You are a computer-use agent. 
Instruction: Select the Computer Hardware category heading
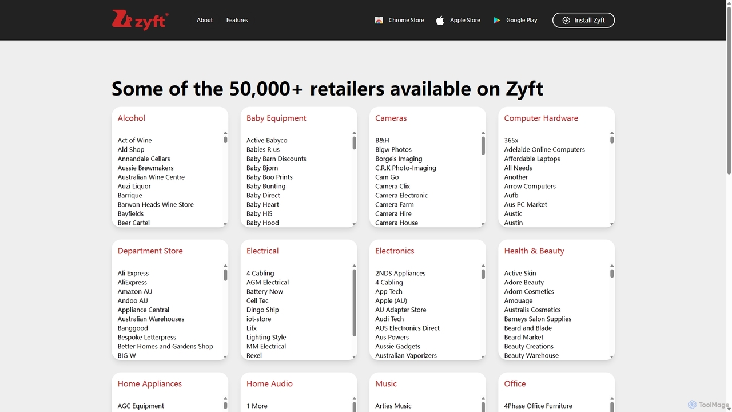[x=541, y=118]
